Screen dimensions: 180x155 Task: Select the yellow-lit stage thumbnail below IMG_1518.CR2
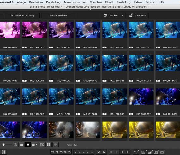point(115,130)
